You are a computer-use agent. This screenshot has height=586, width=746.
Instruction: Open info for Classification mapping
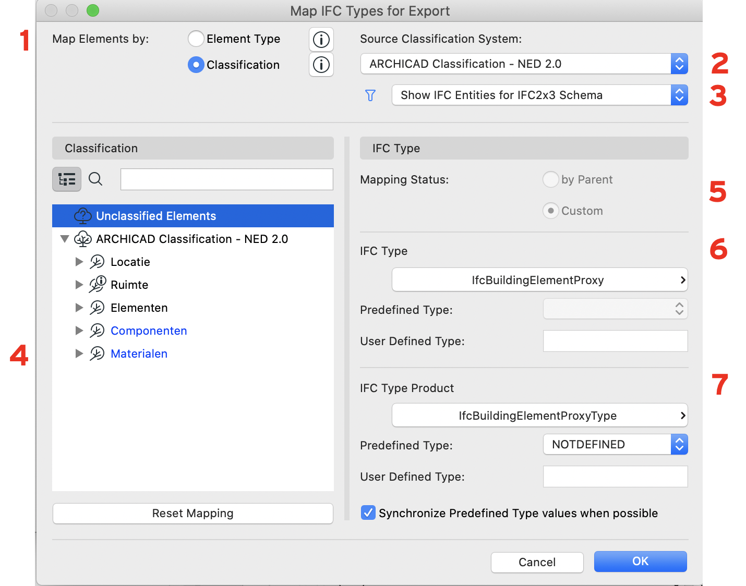(321, 65)
